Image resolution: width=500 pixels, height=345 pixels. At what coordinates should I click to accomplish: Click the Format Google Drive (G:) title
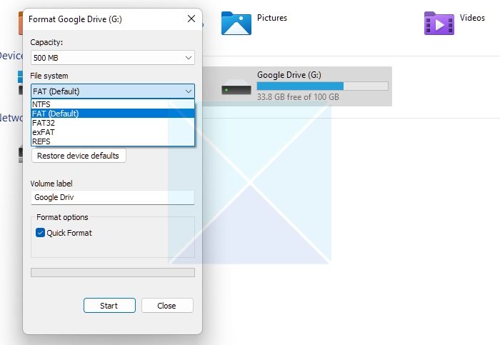75,19
